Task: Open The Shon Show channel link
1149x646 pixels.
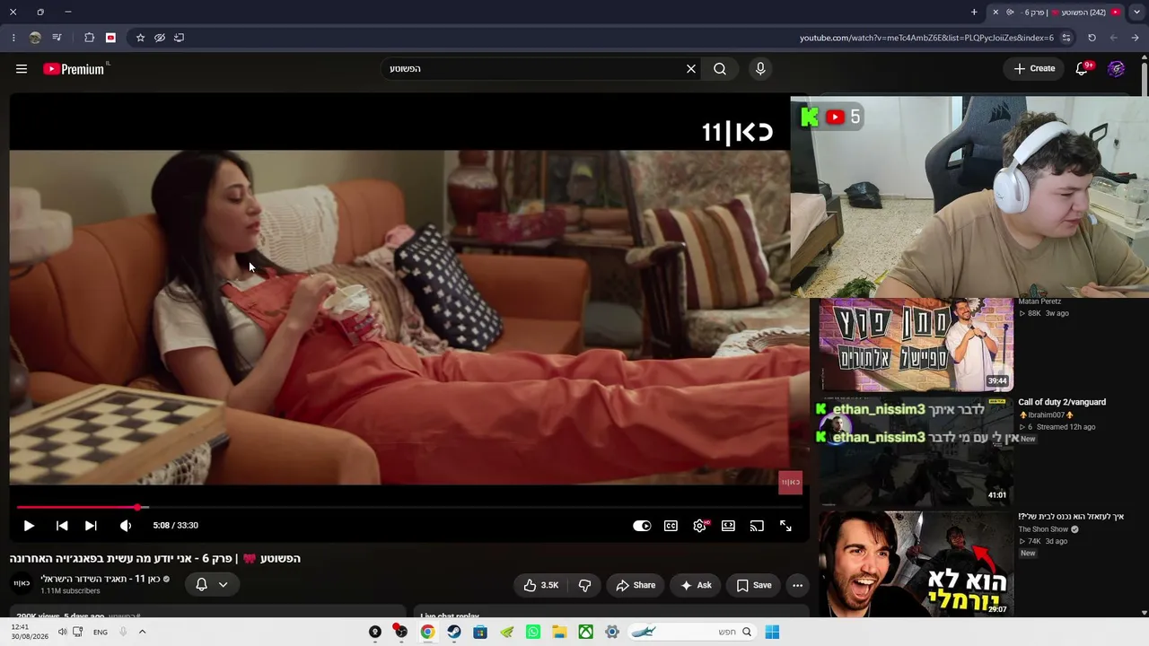Action: tap(1043, 529)
